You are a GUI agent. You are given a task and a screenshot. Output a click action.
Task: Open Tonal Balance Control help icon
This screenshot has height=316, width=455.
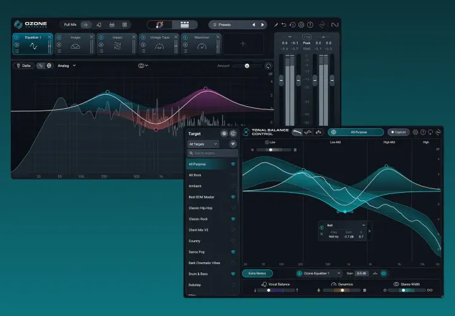(x=423, y=132)
